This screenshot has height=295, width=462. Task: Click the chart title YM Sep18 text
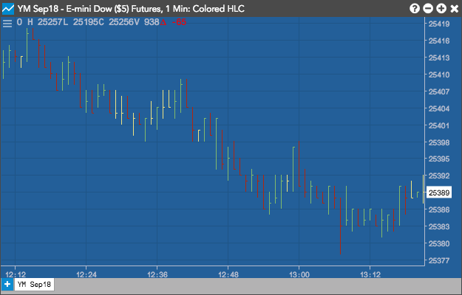[38, 9]
